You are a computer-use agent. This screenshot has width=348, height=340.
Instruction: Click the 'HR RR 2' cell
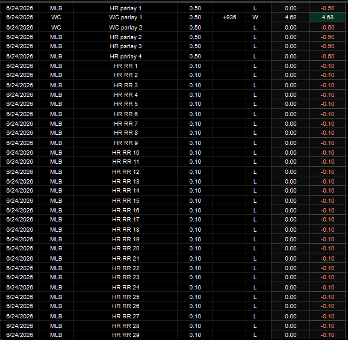[126, 75]
